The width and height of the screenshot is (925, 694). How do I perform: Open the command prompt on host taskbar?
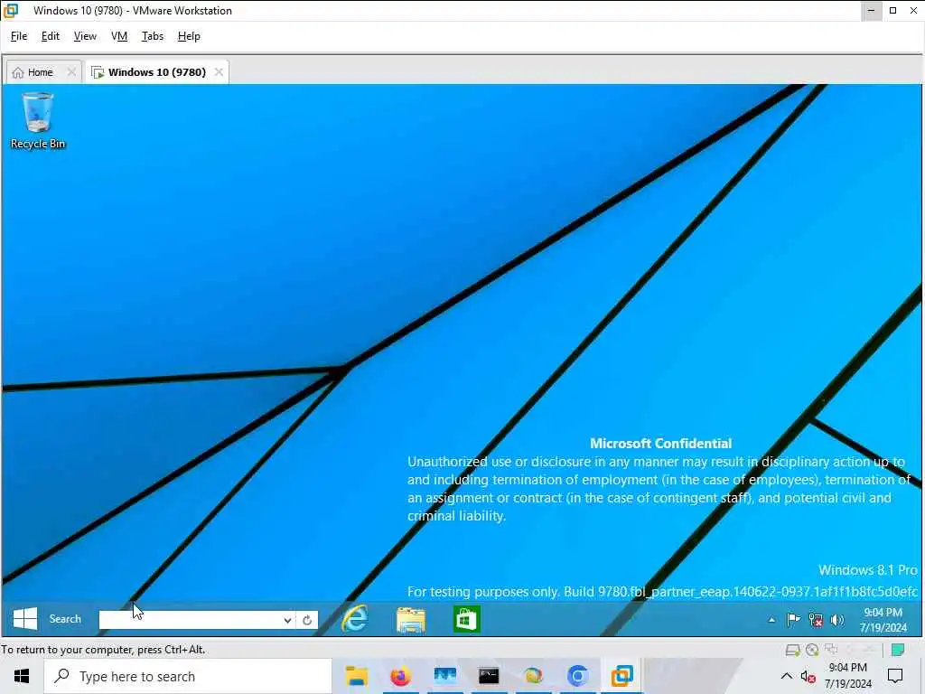489,676
